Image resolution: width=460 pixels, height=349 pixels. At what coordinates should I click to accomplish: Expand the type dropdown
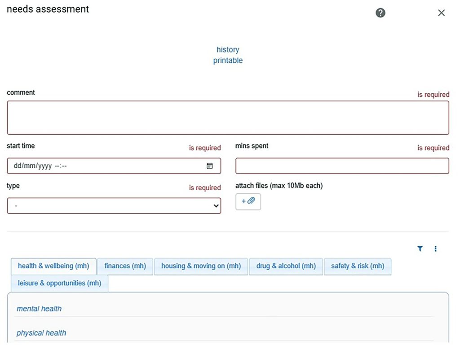pyautogui.click(x=114, y=206)
